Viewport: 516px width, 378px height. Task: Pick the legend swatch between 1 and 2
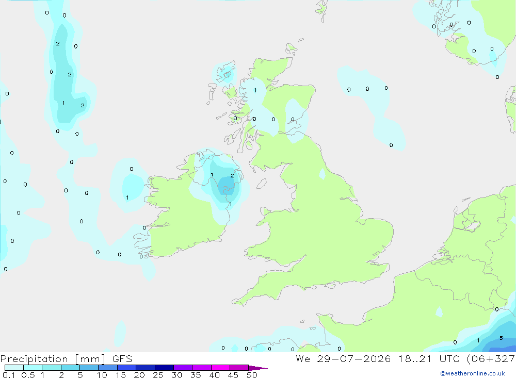52,368
